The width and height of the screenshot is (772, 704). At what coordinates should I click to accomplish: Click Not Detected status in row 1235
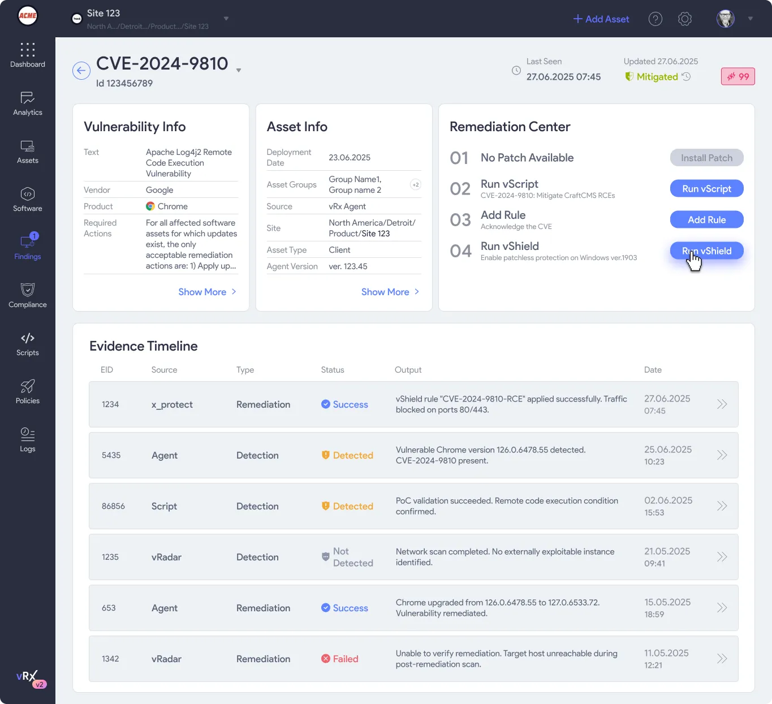(x=347, y=557)
